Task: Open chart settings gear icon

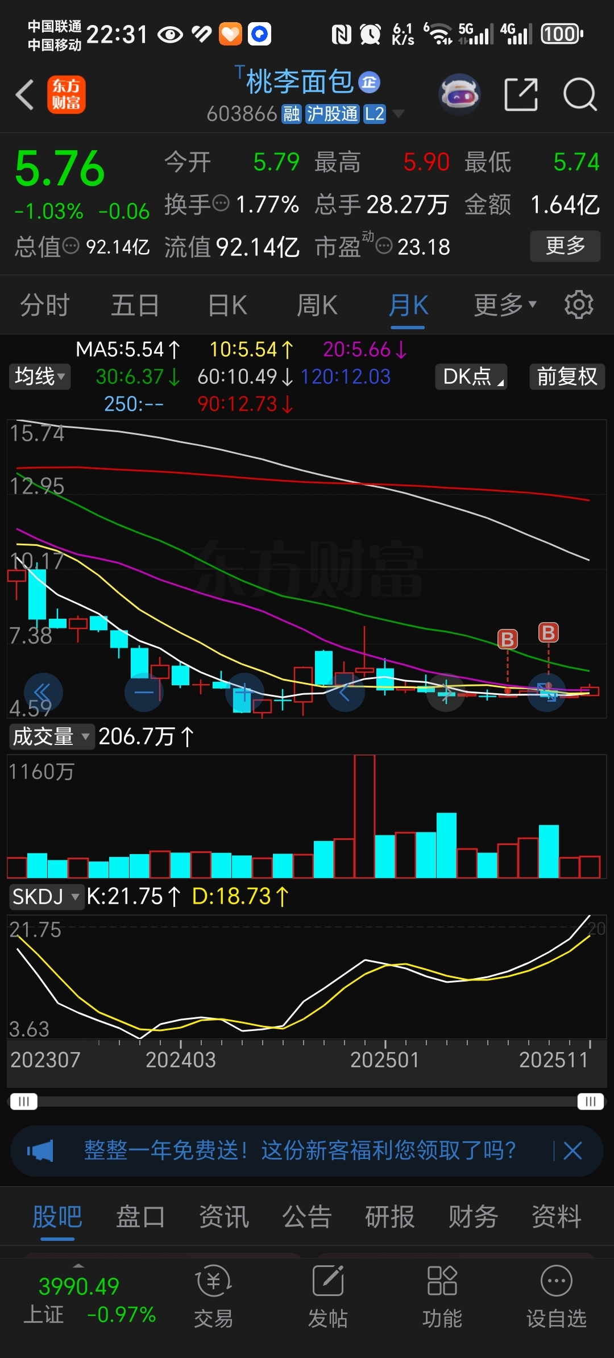Action: point(579,305)
